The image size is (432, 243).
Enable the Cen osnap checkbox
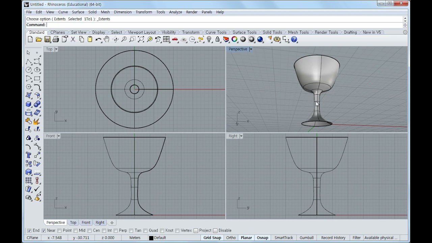coord(89,231)
